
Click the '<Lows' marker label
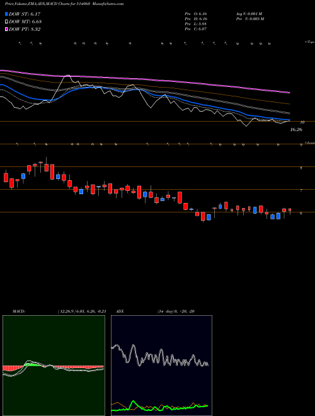click(310, 142)
